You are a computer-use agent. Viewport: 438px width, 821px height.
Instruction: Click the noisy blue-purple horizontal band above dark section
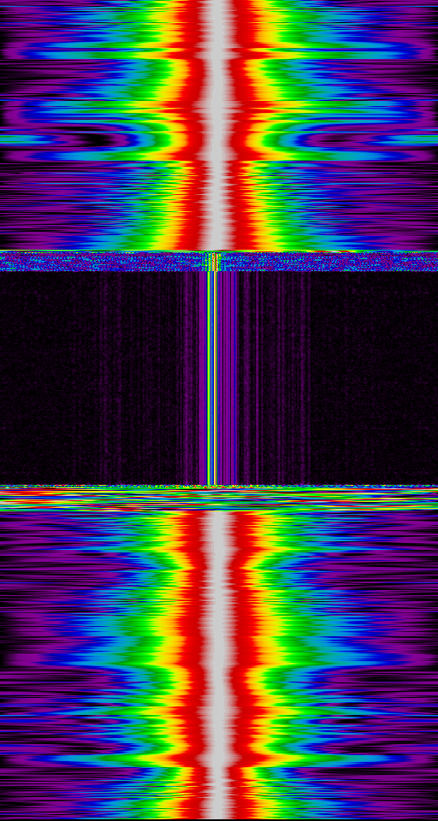tap(219, 262)
